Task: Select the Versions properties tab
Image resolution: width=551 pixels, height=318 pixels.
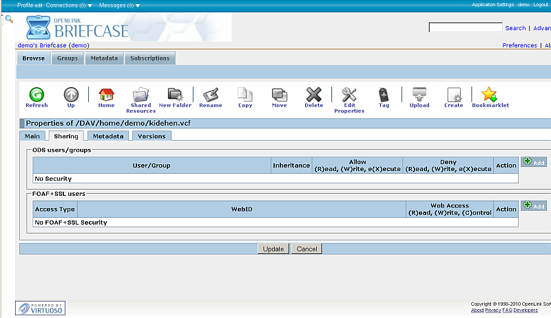Action: point(152,136)
